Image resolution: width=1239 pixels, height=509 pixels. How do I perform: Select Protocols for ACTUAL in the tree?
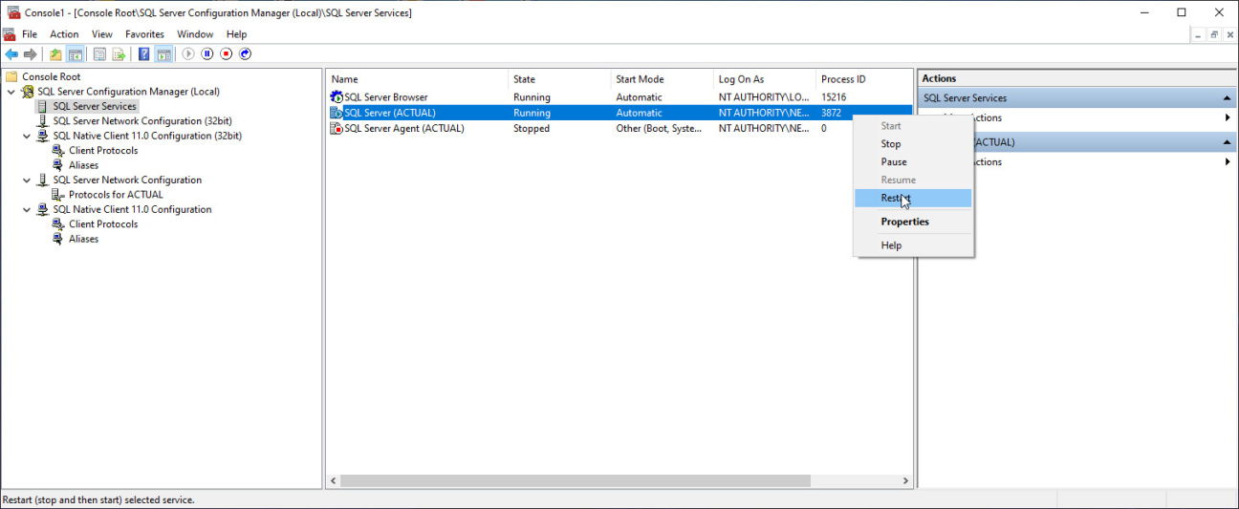coord(116,195)
